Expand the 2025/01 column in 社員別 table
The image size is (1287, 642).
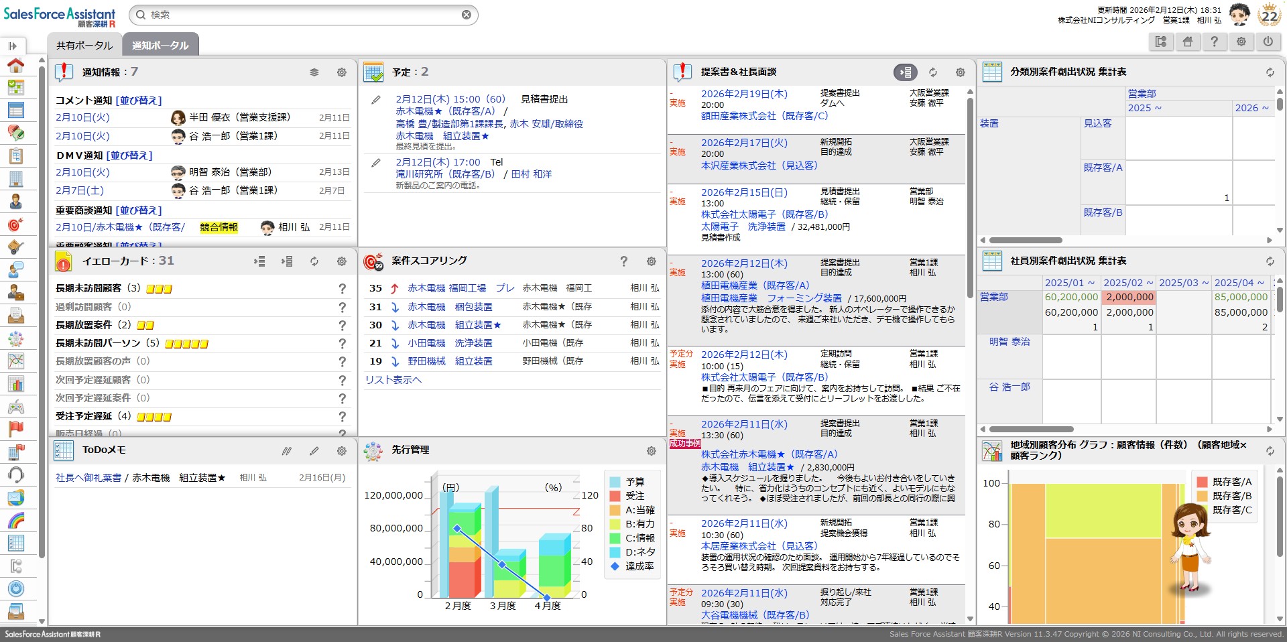pos(1070,283)
